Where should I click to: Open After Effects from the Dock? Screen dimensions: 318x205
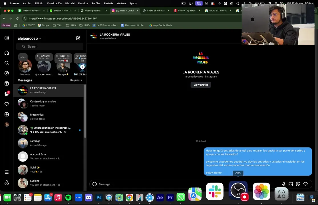(160, 198)
